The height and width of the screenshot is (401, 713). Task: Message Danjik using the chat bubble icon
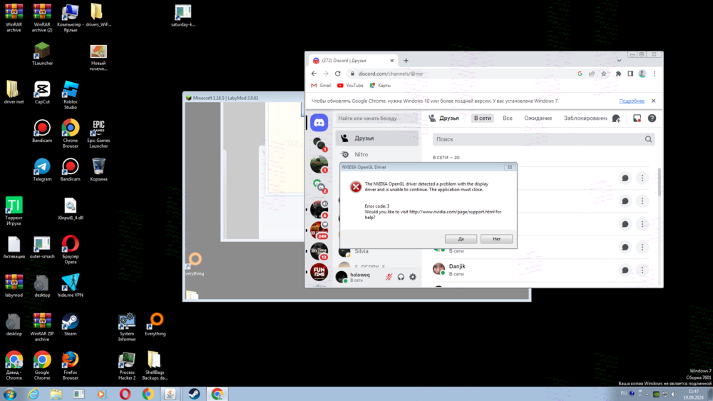(625, 270)
